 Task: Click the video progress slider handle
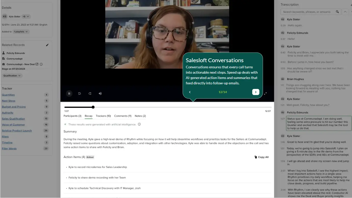tap(93, 107)
